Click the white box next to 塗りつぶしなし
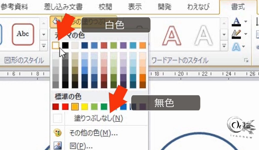 click(57, 118)
